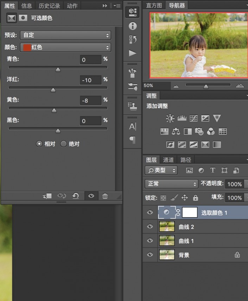This screenshot has width=248, height=301.
Task: Add a Posterize adjustment
Action: tap(182, 145)
